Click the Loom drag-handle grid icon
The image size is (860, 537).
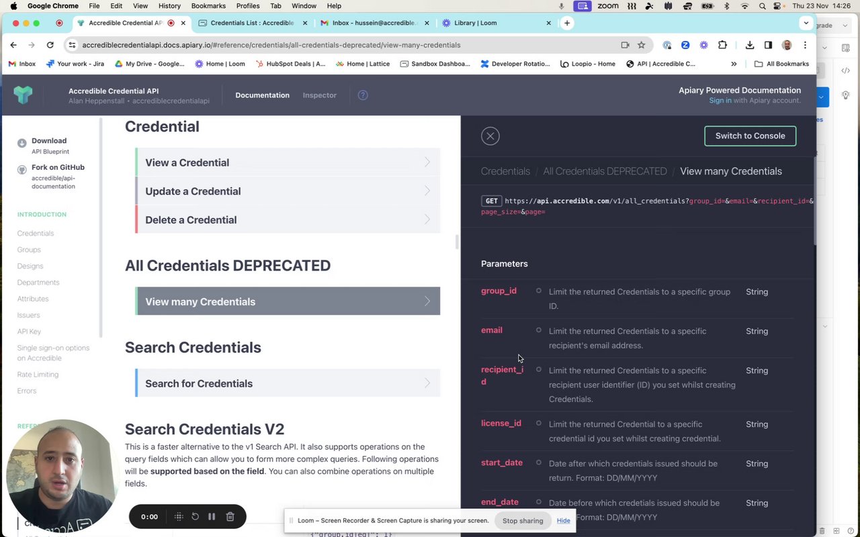[179, 517]
